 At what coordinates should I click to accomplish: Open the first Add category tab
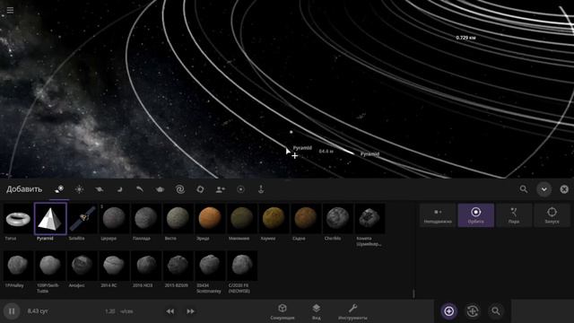59,189
